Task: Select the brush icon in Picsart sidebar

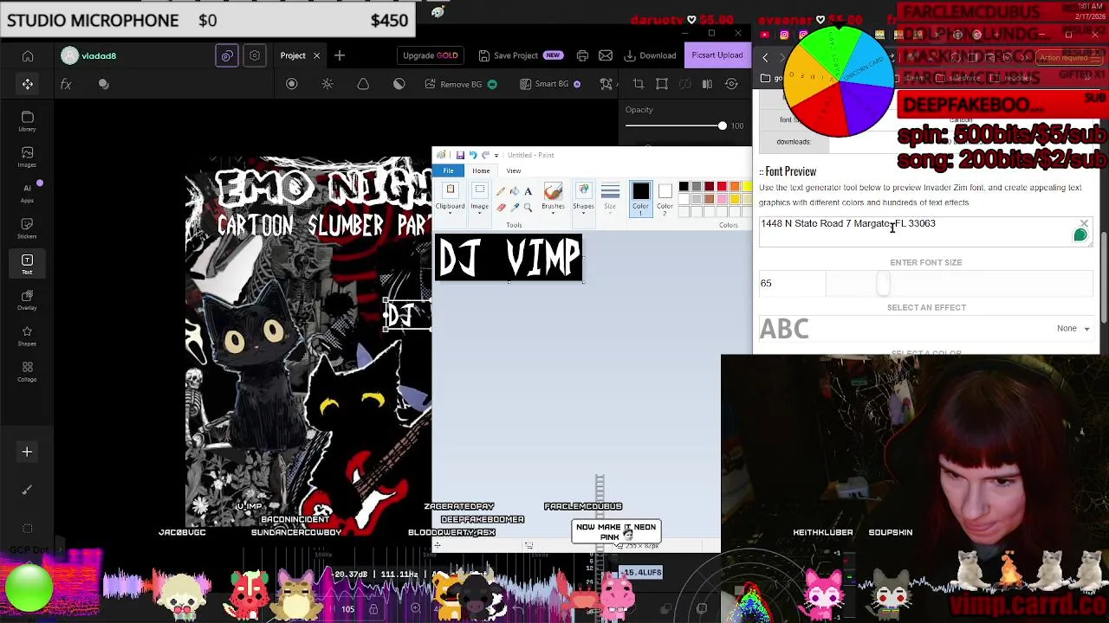Action: tap(27, 490)
